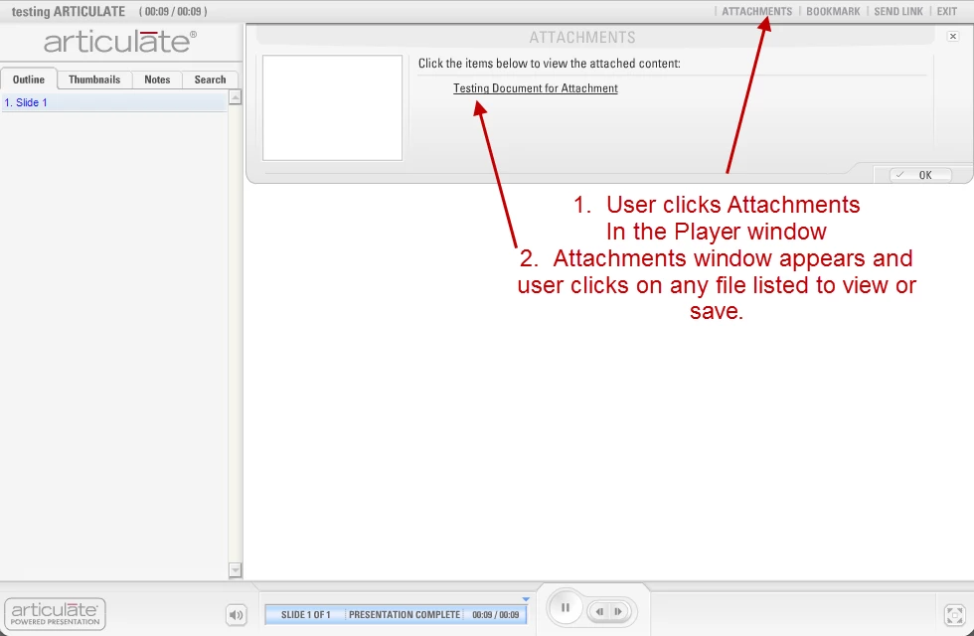Open Testing Document for Attachment link

[536, 88]
